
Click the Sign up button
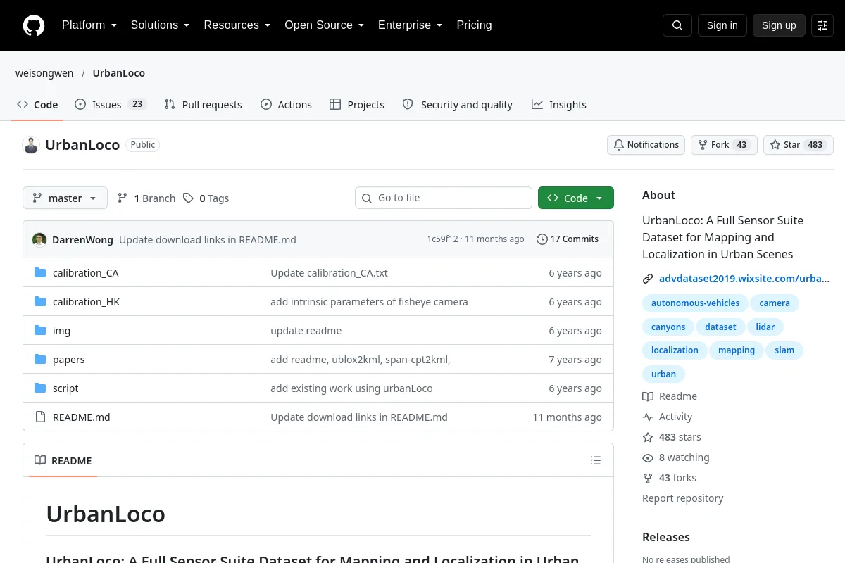point(779,25)
